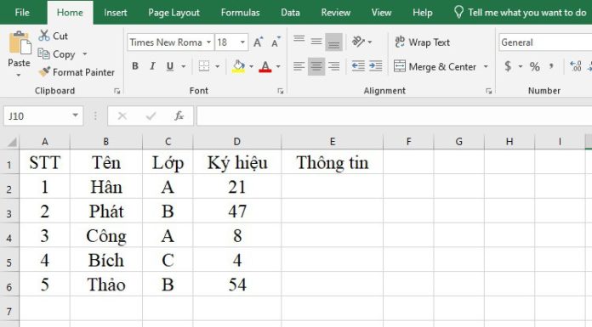
Task: Open Tell me lightbulb search
Action: coord(458,12)
